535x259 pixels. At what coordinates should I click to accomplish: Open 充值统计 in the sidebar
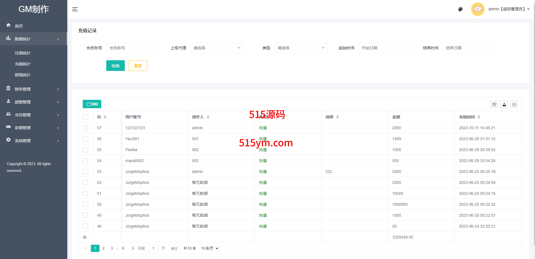(x=22, y=64)
